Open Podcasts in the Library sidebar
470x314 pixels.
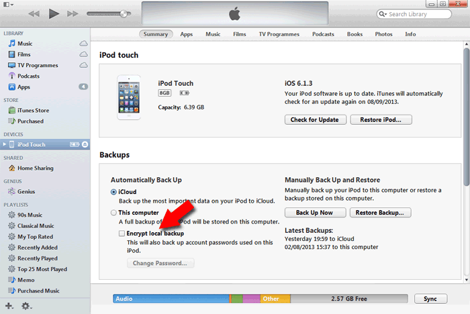pyautogui.click(x=28, y=76)
